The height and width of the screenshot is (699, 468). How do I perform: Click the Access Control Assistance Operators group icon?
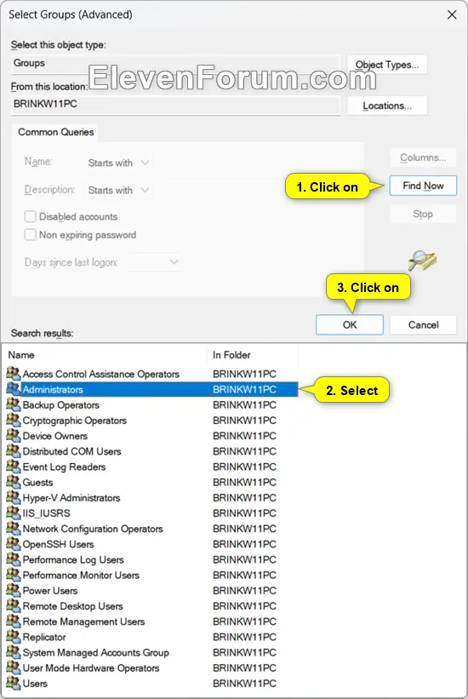tap(14, 373)
